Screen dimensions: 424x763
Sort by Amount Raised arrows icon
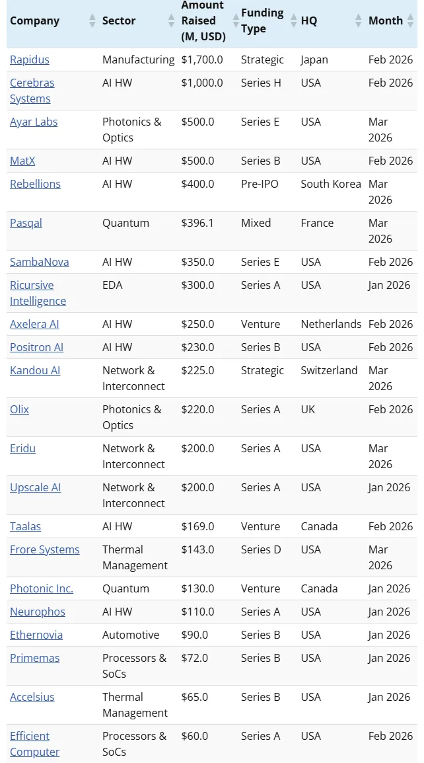tap(234, 21)
